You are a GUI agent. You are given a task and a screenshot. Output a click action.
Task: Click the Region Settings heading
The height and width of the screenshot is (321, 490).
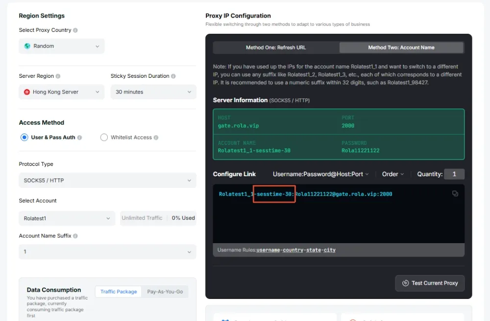[x=42, y=16]
